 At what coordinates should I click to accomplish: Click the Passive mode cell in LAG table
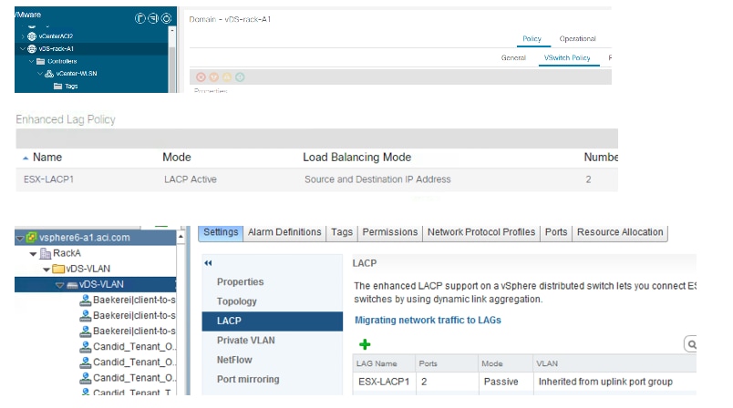[x=501, y=382]
